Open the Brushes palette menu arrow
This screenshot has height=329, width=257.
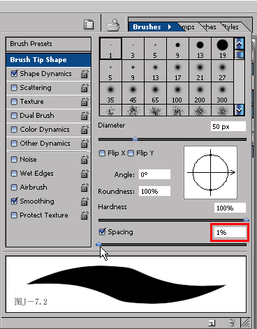(x=170, y=27)
